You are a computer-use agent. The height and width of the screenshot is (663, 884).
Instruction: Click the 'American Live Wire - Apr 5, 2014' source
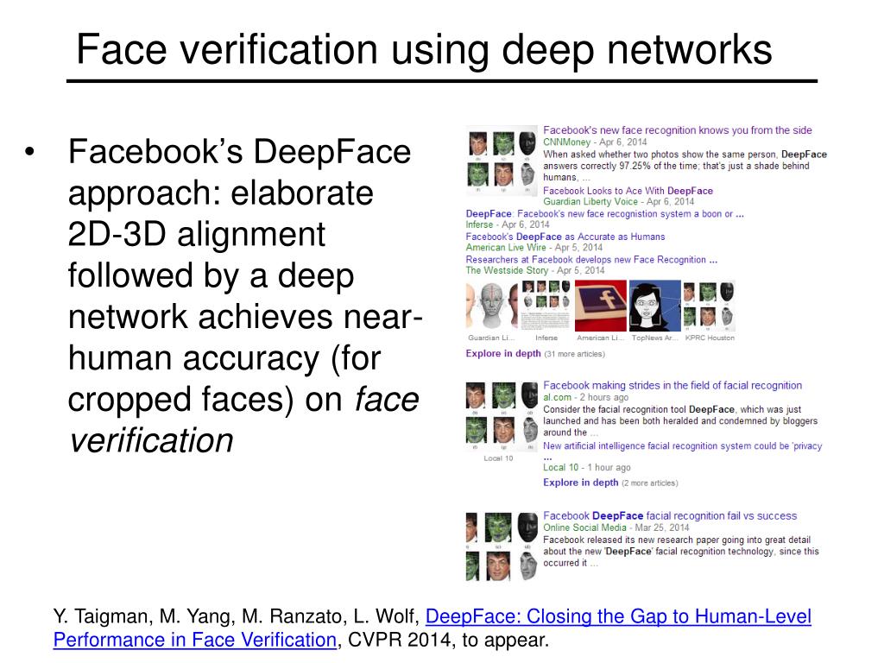click(x=534, y=248)
